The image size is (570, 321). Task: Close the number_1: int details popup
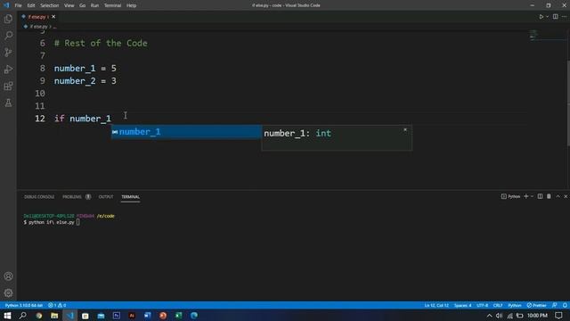click(x=405, y=130)
